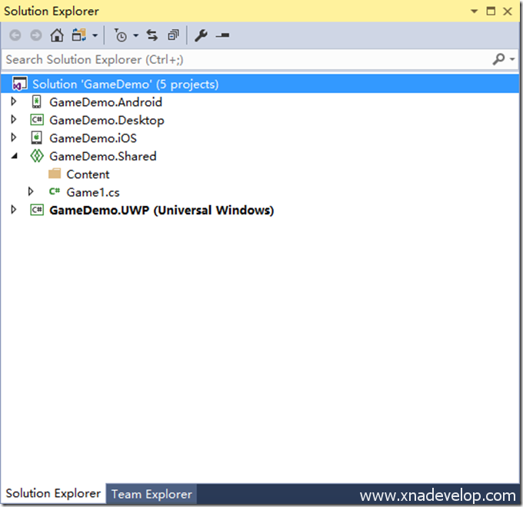Toggle the Preview Selected Items button
Screen dimensions: 523x507
pyautogui.click(x=222, y=35)
